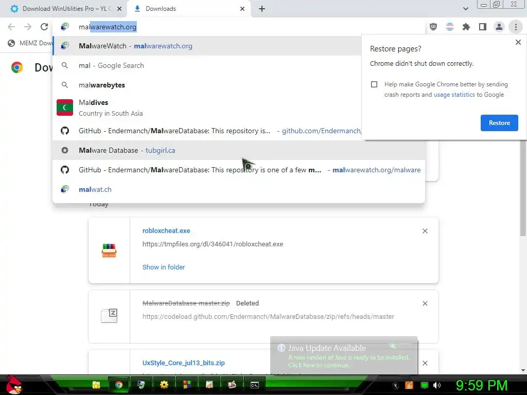Viewport: 527px width, 395px height.
Task: Click the orange Java tray icon
Action: pos(409,385)
